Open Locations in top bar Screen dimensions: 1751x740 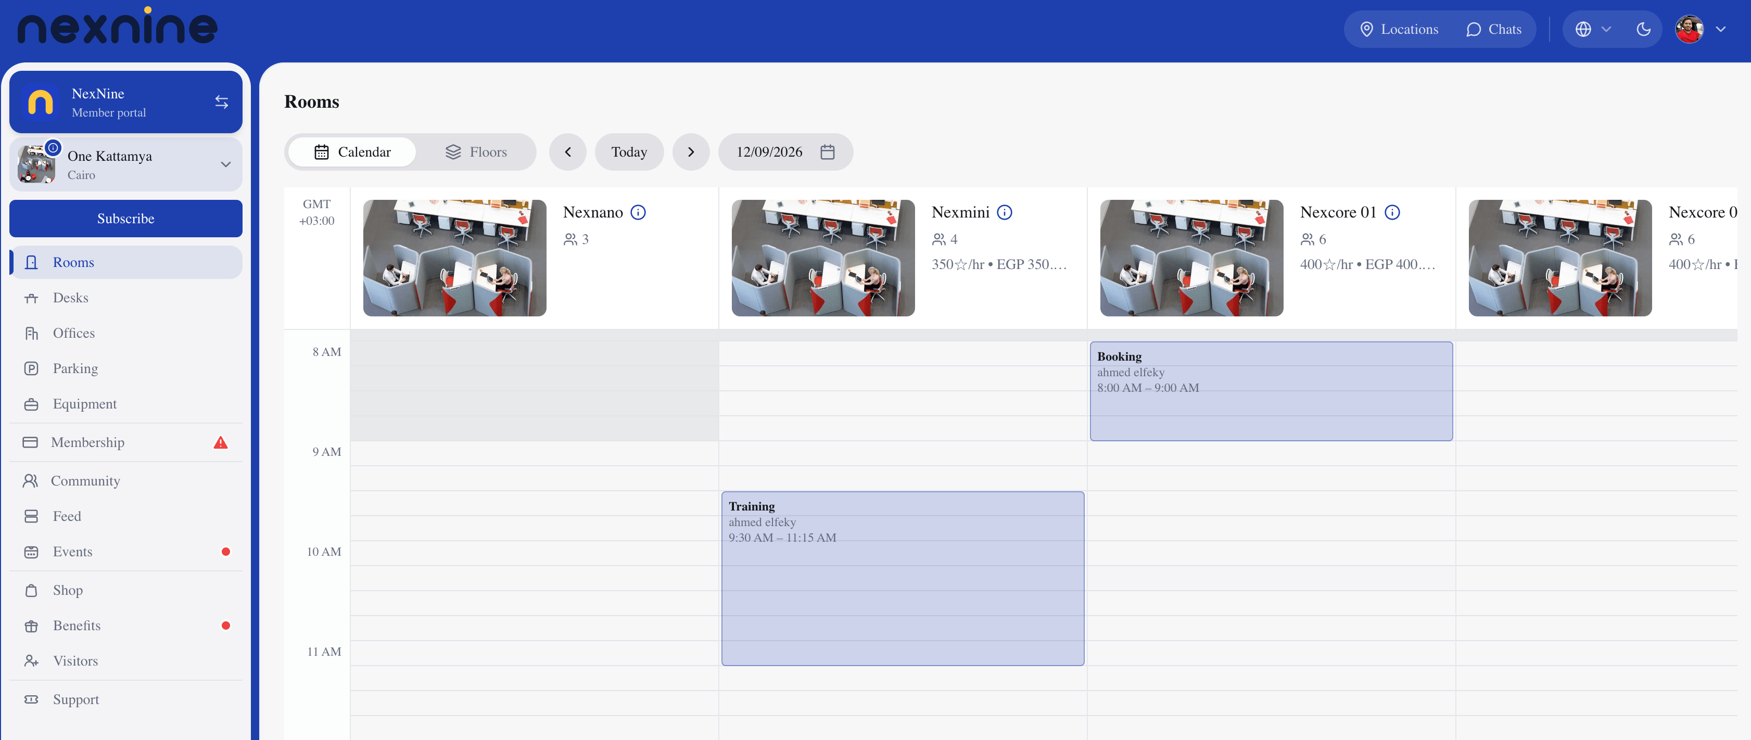pos(1399,29)
